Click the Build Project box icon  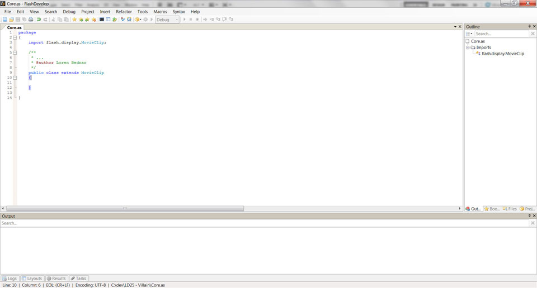point(138,20)
